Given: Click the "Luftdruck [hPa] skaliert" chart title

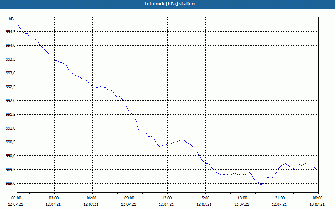Looking at the screenshot, I should (x=170, y=4).
